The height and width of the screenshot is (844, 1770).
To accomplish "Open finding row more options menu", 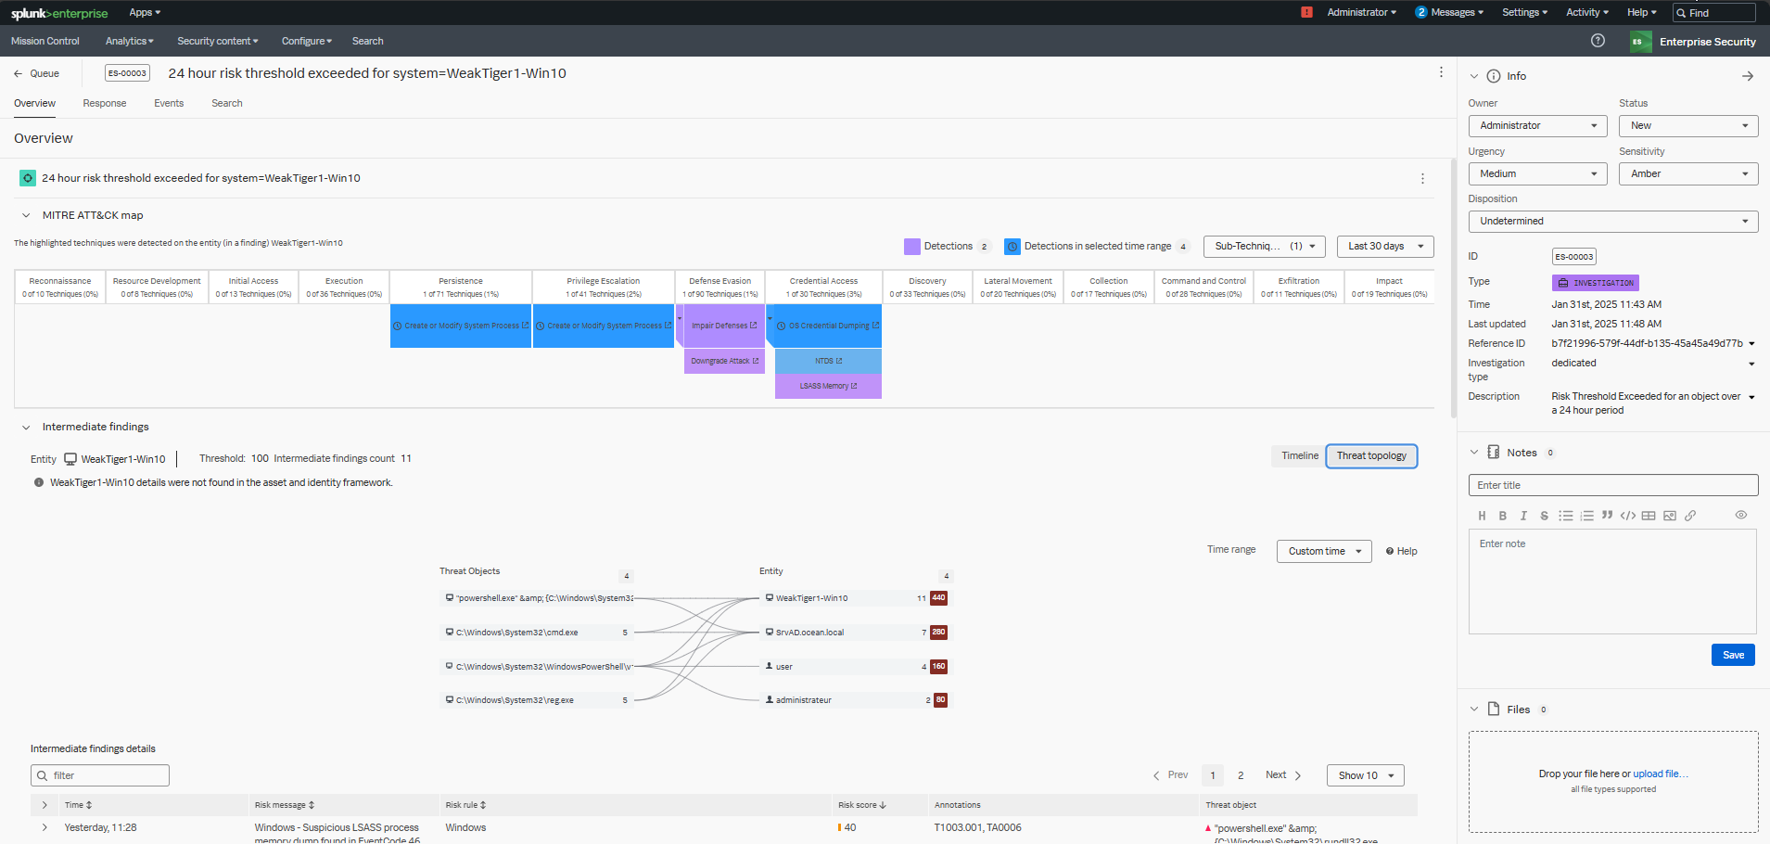I will click(x=1422, y=178).
